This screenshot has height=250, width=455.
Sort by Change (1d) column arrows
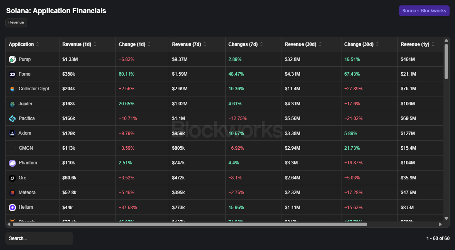tap(149, 44)
